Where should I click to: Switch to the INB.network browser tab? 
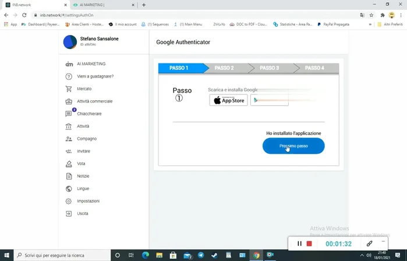pos(35,5)
